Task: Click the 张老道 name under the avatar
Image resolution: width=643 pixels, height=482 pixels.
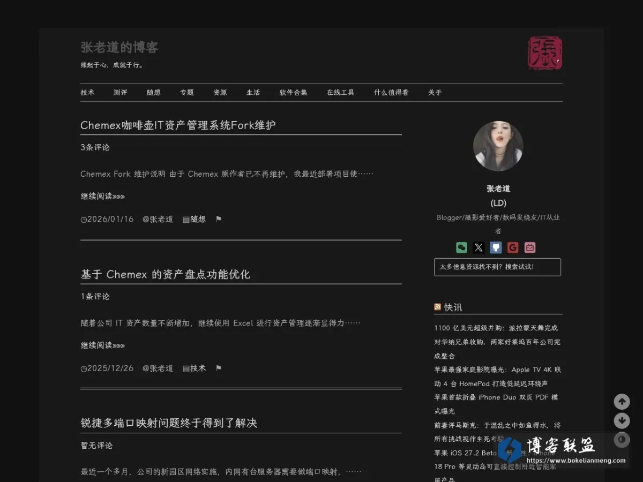Action: pos(498,189)
